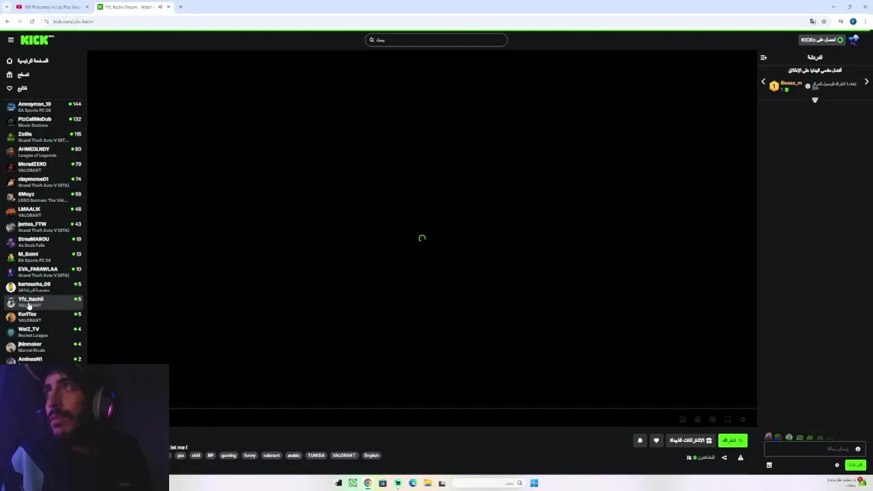The width and height of the screenshot is (873, 491).
Task: Open the user profile avatar menu
Action: (x=853, y=40)
